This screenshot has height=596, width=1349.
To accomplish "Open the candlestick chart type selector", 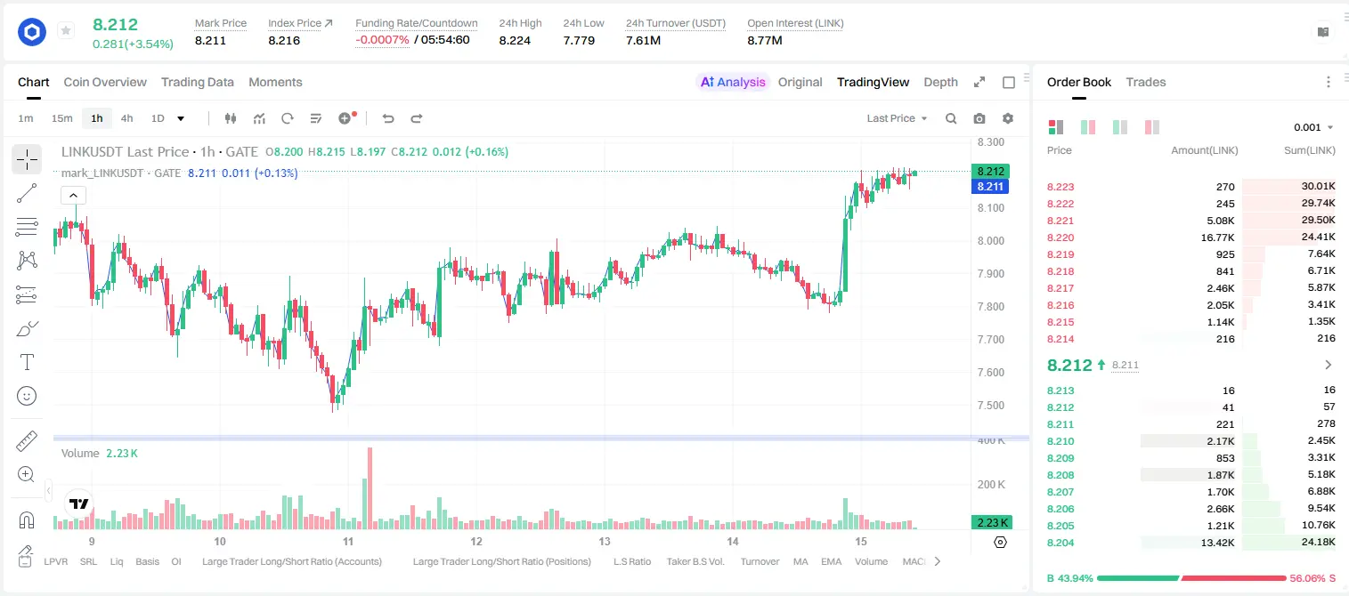I will point(232,118).
